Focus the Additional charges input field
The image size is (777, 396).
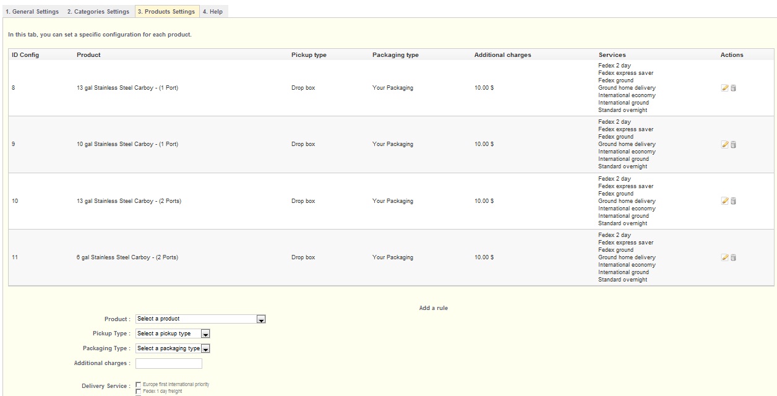tap(169, 363)
